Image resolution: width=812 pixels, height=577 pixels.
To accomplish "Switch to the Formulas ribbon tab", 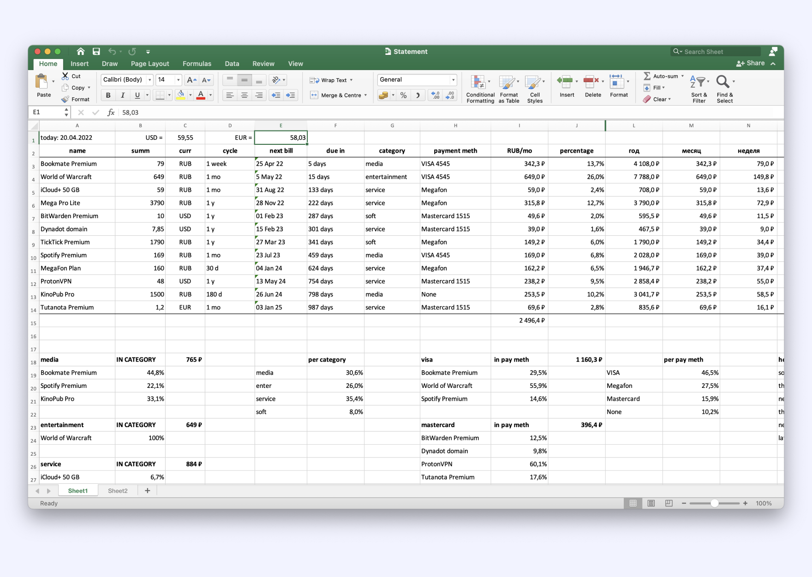I will pyautogui.click(x=197, y=64).
